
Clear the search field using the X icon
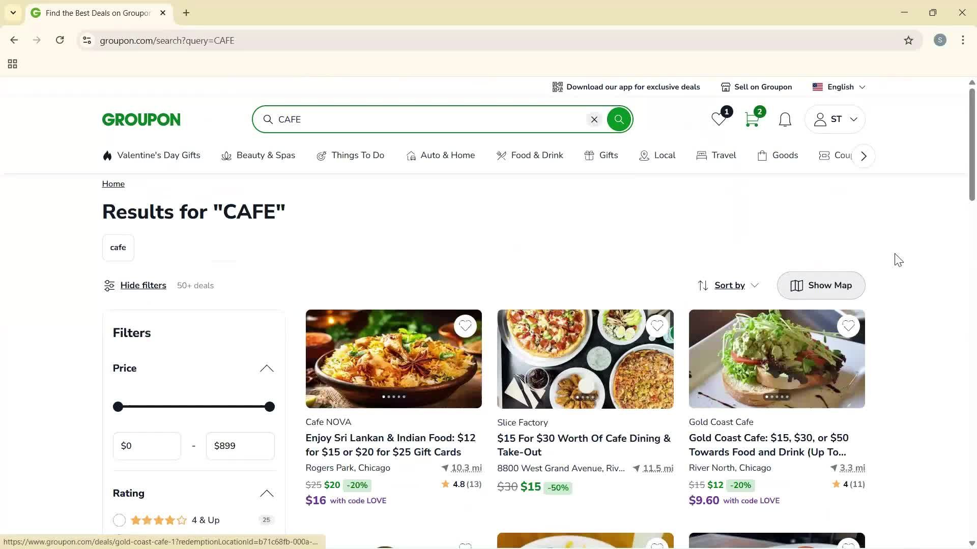[594, 119]
